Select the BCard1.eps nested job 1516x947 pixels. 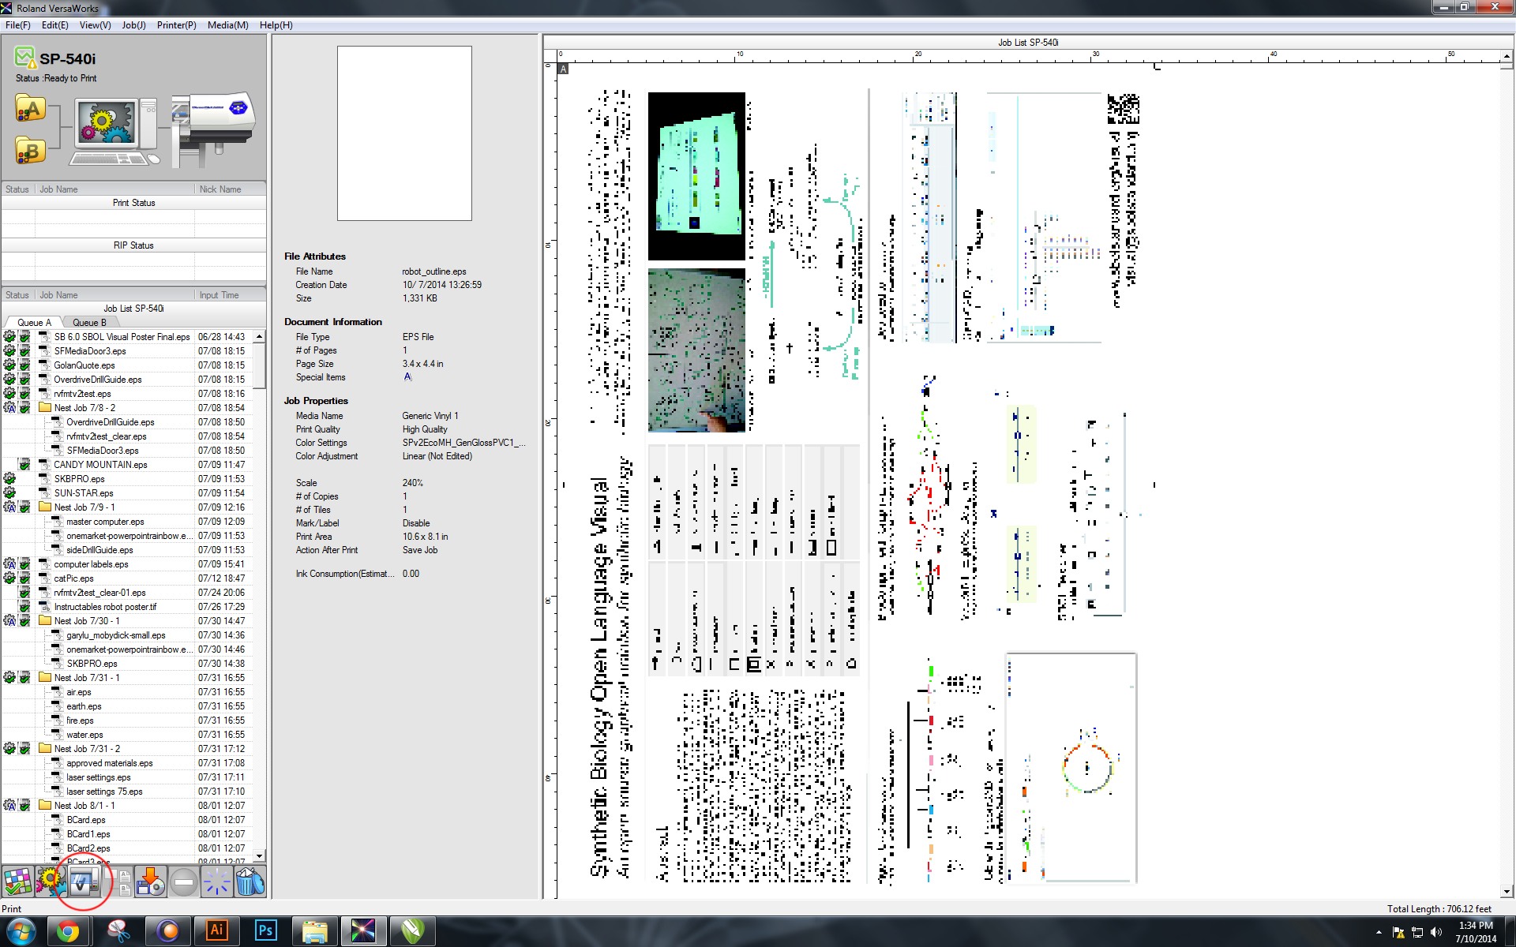[88, 834]
